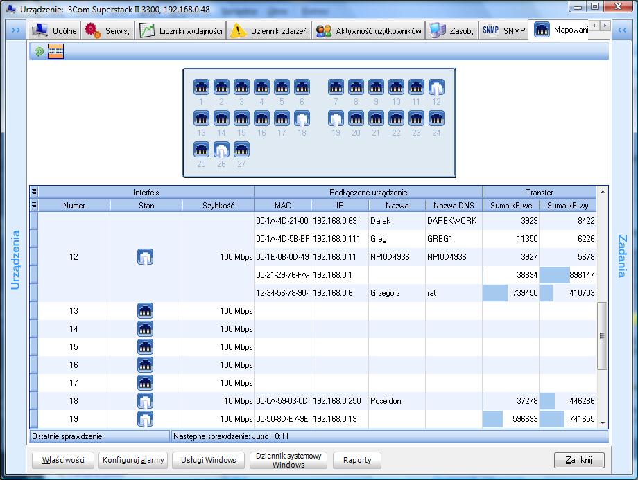Select the Poseidon device name cell

[x=397, y=401]
